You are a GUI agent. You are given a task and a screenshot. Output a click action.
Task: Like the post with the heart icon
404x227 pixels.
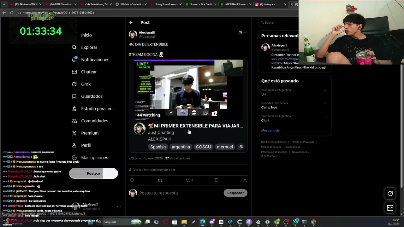[188, 180]
